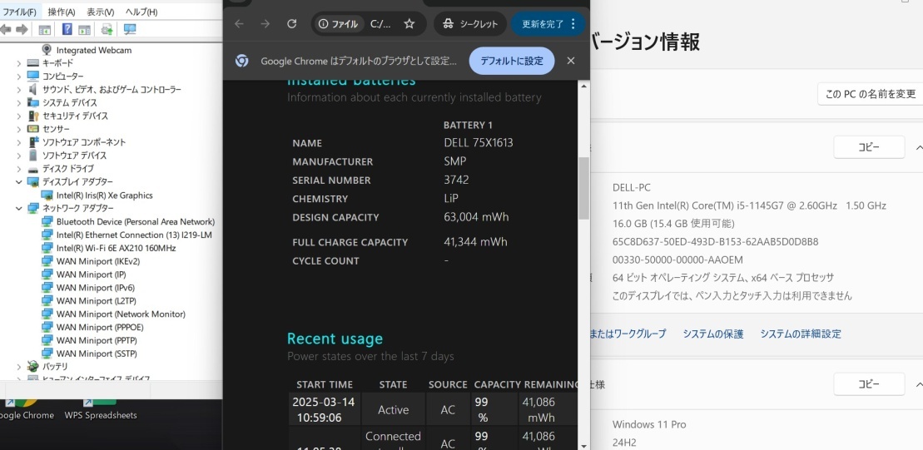Go back in the Chrome window
Viewport: 923px width, 450px height.
coord(239,23)
